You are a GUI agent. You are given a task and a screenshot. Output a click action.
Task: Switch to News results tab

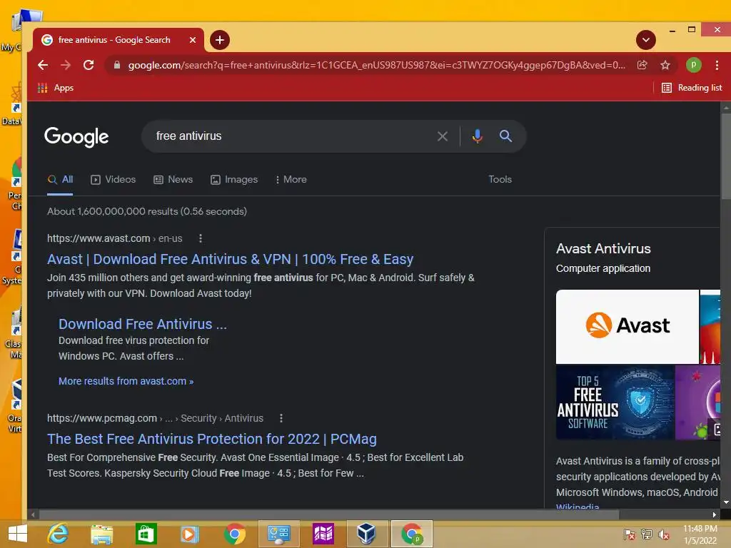click(x=173, y=179)
